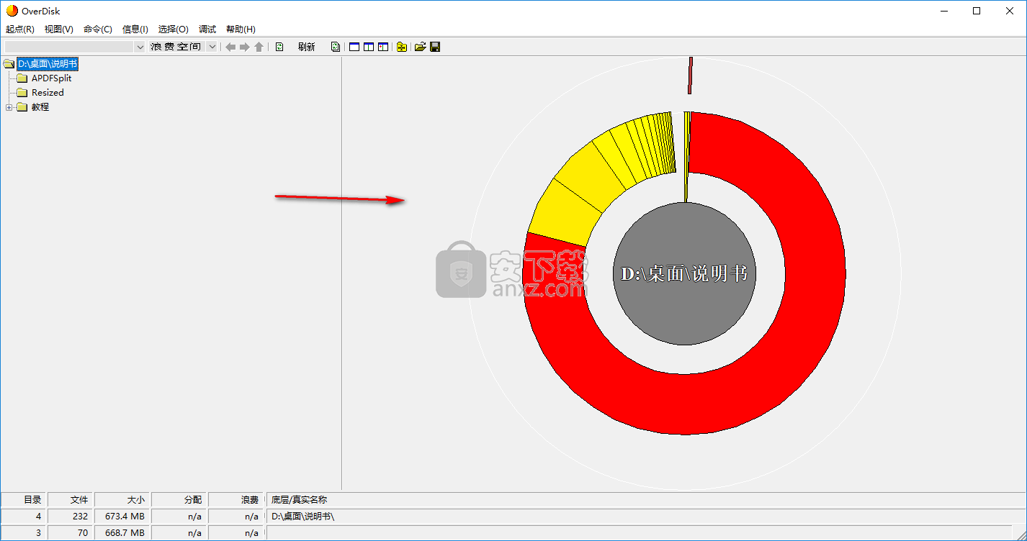
Task: Click the 教程 folder icon
Action: pos(22,107)
